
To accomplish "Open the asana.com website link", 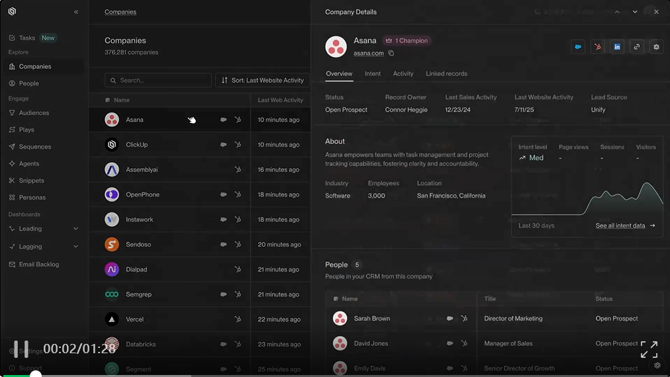I will 368,54.
